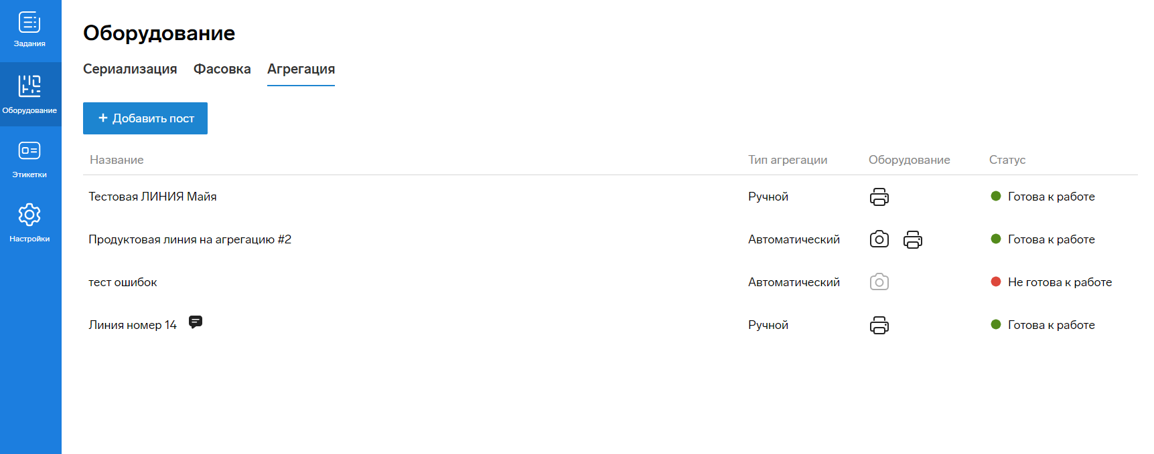
Task: Switch to the Фасовка tab
Action: click(222, 69)
